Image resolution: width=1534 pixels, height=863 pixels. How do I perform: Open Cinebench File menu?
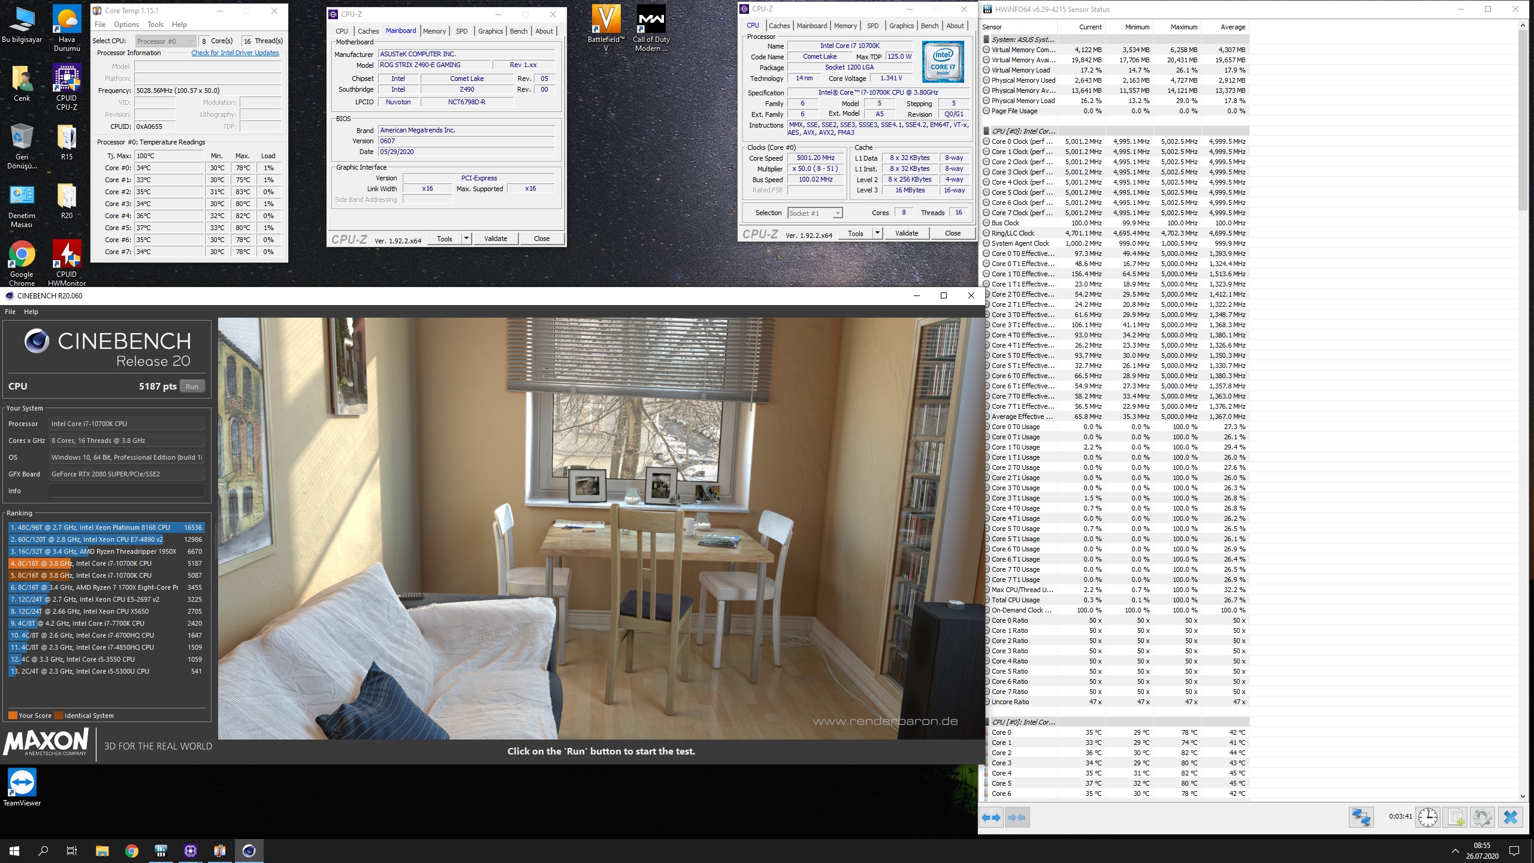pyautogui.click(x=10, y=312)
